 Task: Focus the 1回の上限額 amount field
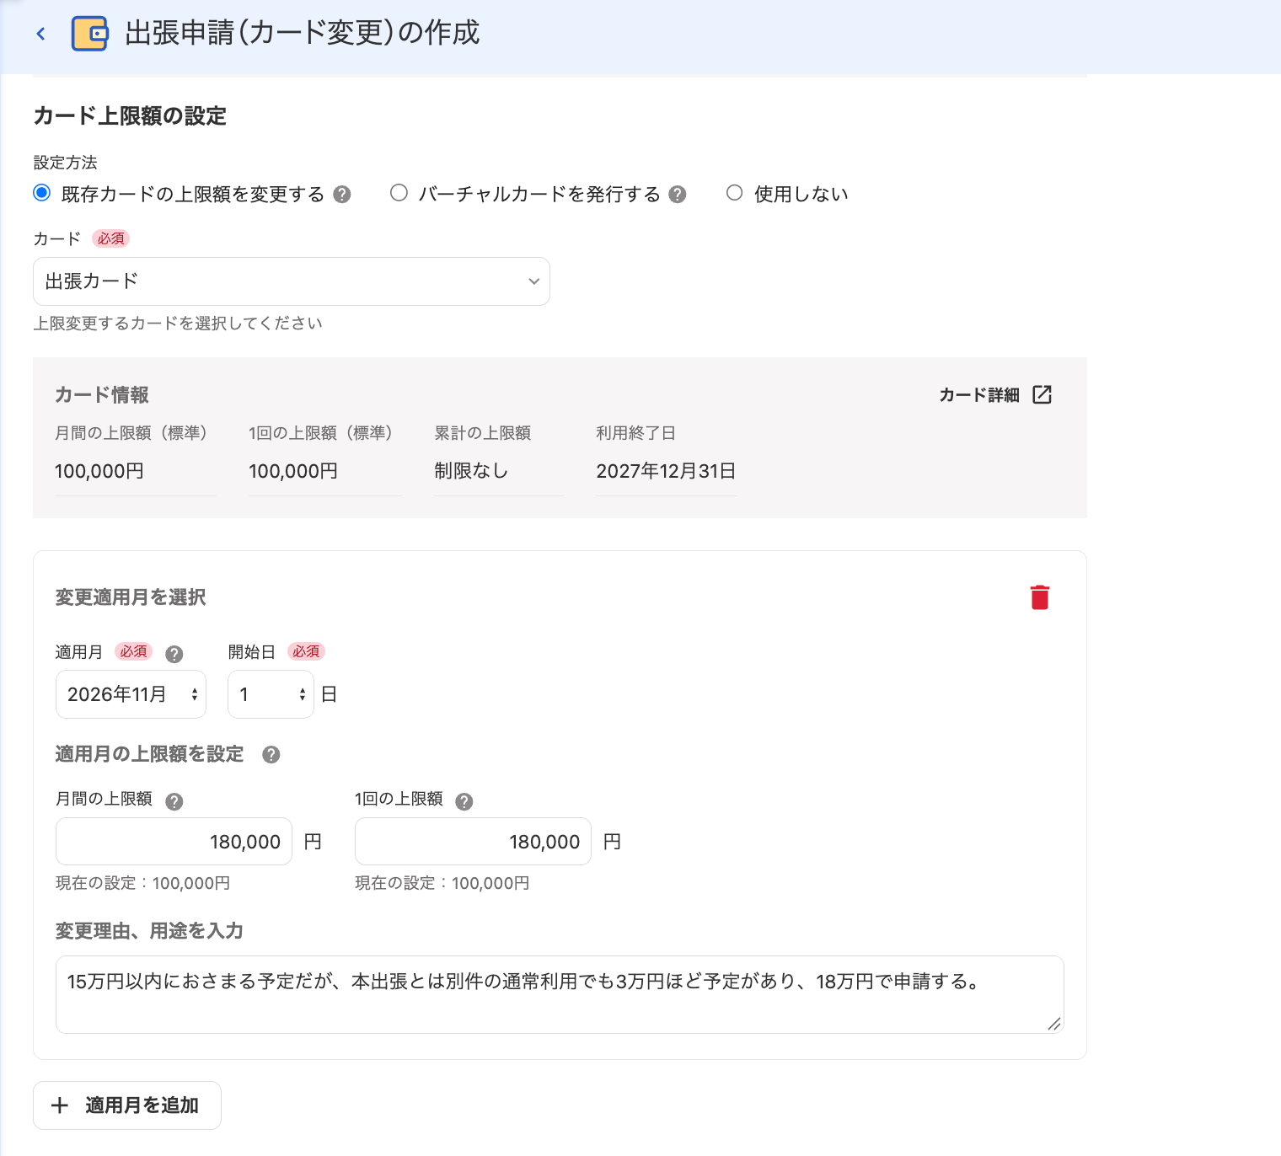[473, 841]
